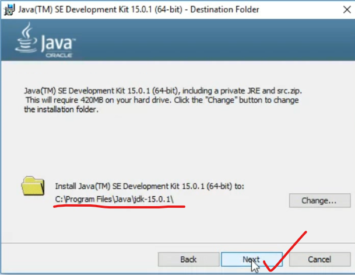
Task: Click the window title "Destination Folder" text
Action: coord(224,9)
